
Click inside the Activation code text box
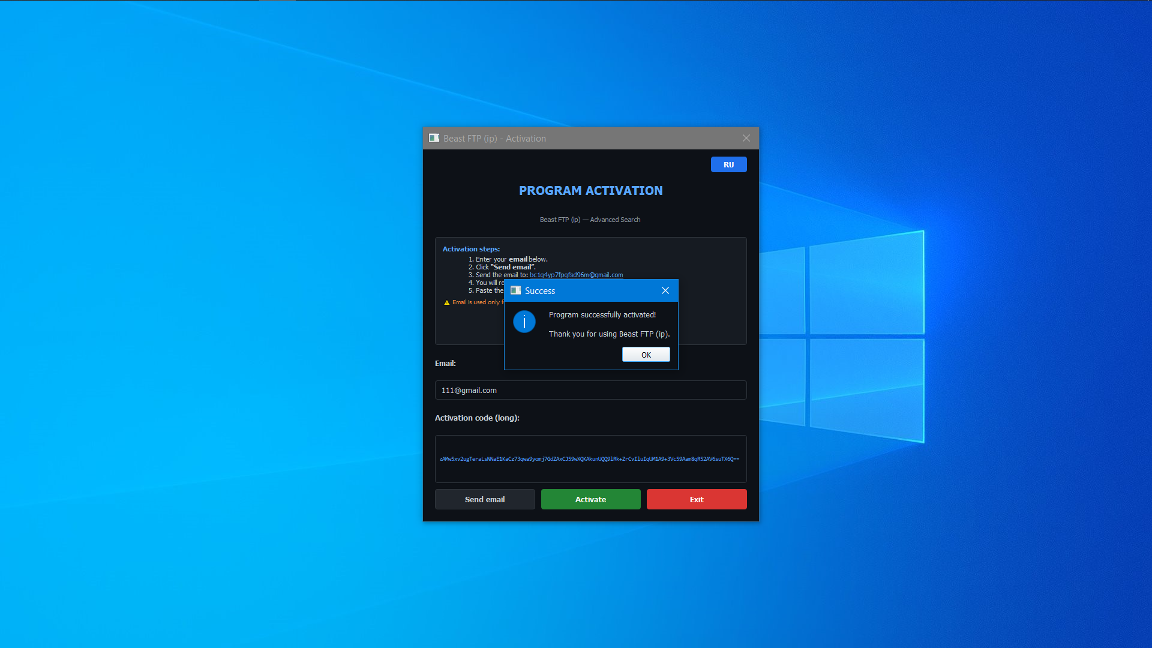590,459
